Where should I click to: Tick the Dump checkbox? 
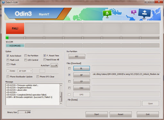pos(8,71)
